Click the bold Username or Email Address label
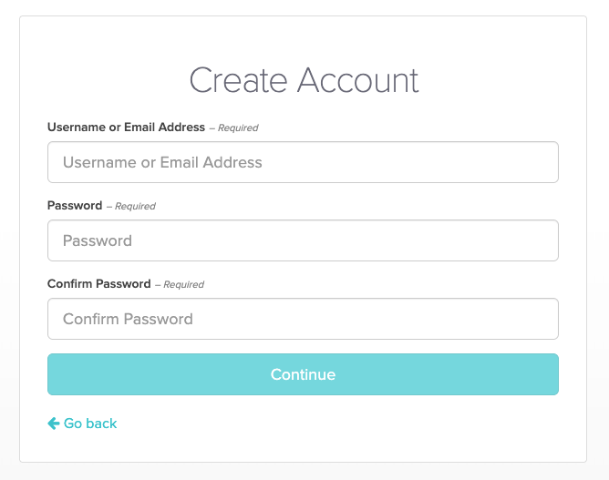Viewport: 609px width, 480px height. coord(126,128)
